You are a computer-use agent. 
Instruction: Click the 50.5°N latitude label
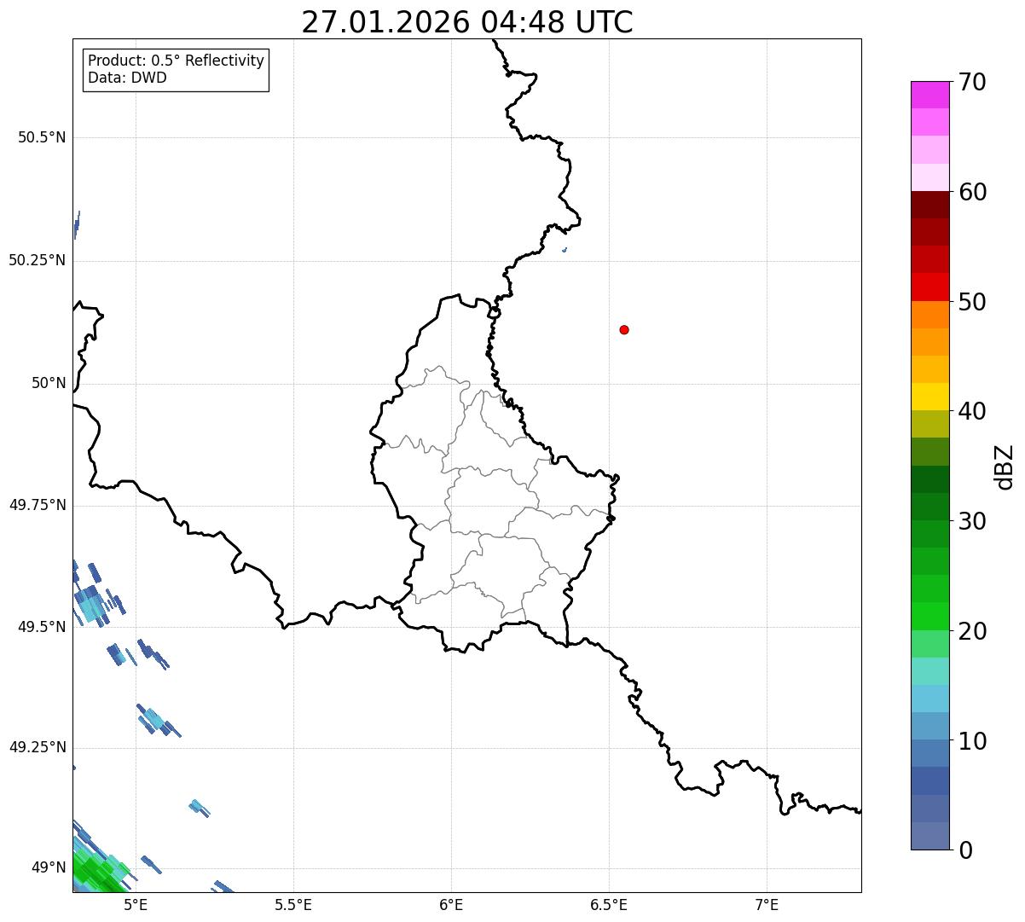click(42, 138)
